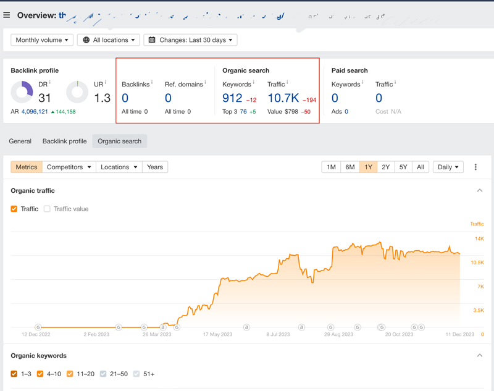Viewport: 494px width, 391px height.
Task: Toggle the 11–20 positions checkbox
Action: pyautogui.click(x=70, y=374)
